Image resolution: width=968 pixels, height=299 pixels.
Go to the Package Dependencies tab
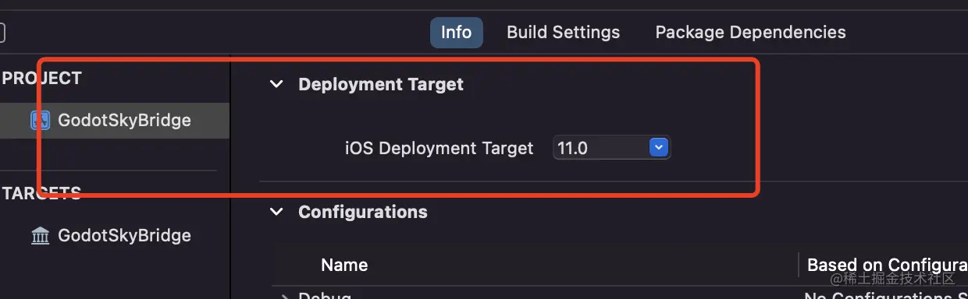click(x=750, y=33)
